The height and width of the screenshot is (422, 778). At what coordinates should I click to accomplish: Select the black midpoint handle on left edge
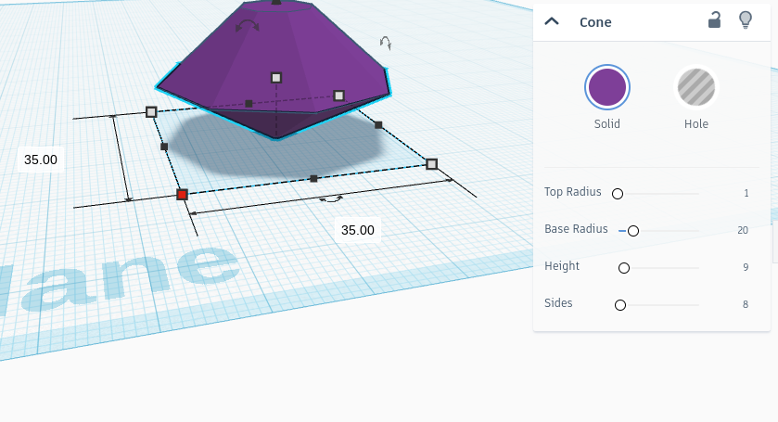164,147
